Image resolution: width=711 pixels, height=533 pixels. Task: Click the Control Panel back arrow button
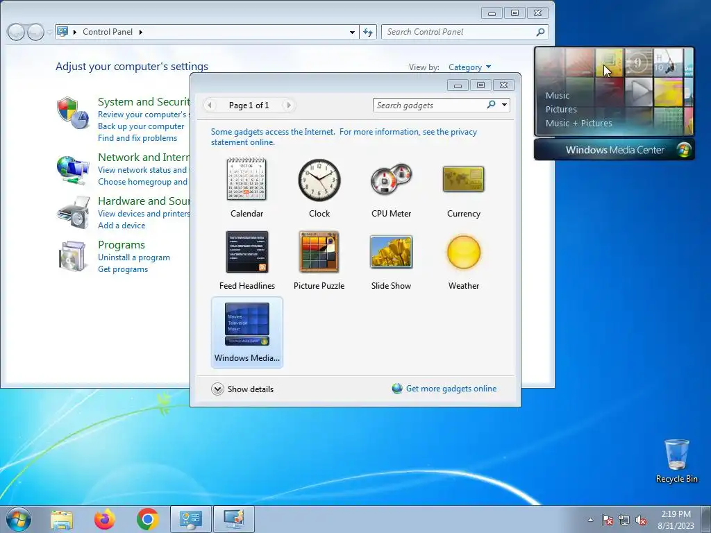(x=16, y=32)
